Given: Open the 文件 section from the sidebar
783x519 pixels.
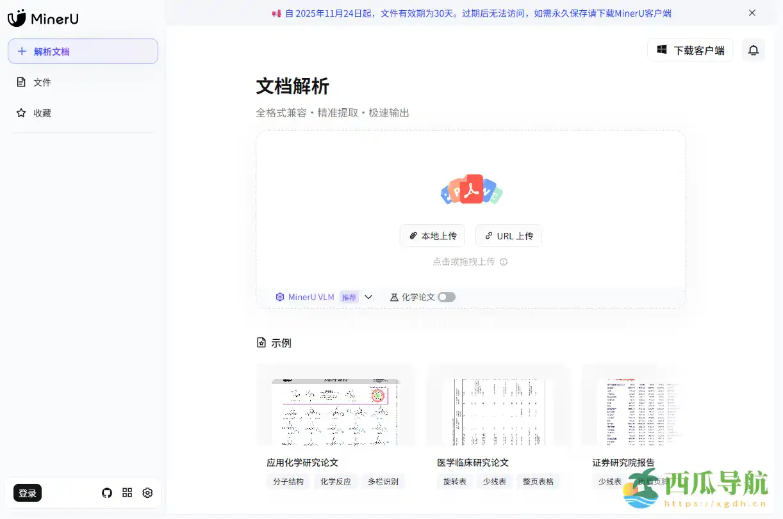Looking at the screenshot, I should [41, 82].
